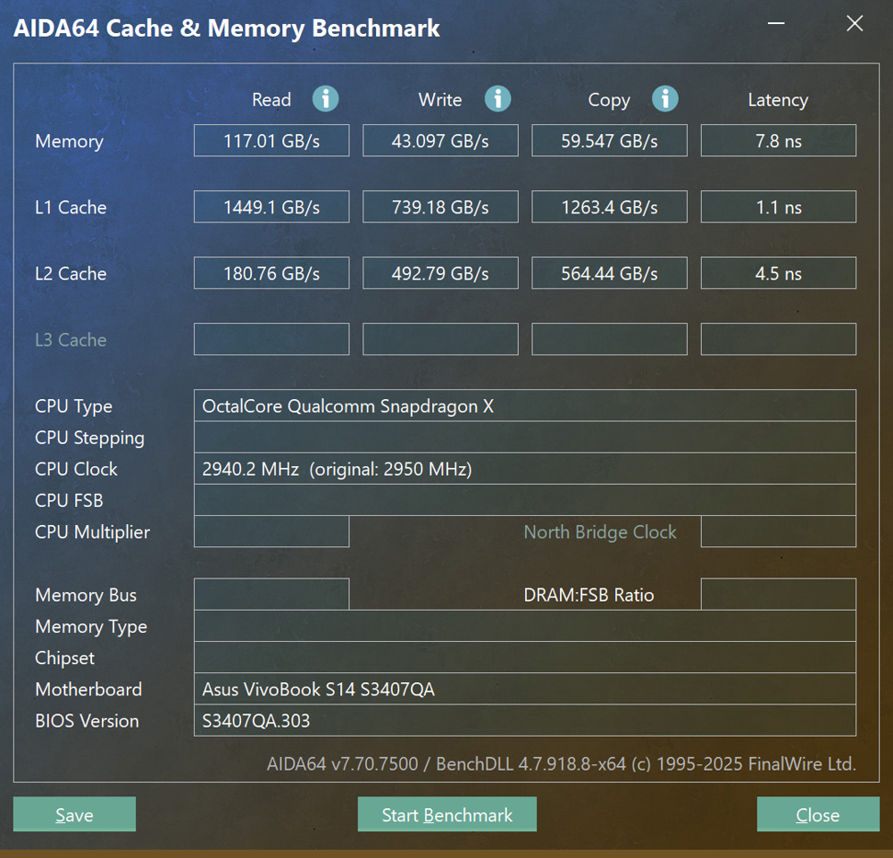Click the CPU Stepping label
Screen dimensions: 893x858
89,438
